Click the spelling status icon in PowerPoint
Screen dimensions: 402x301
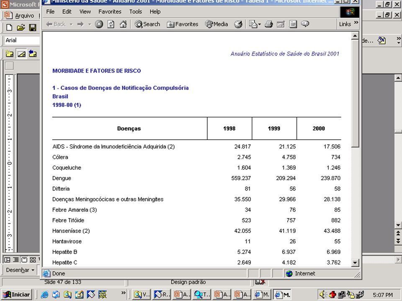pos(260,282)
